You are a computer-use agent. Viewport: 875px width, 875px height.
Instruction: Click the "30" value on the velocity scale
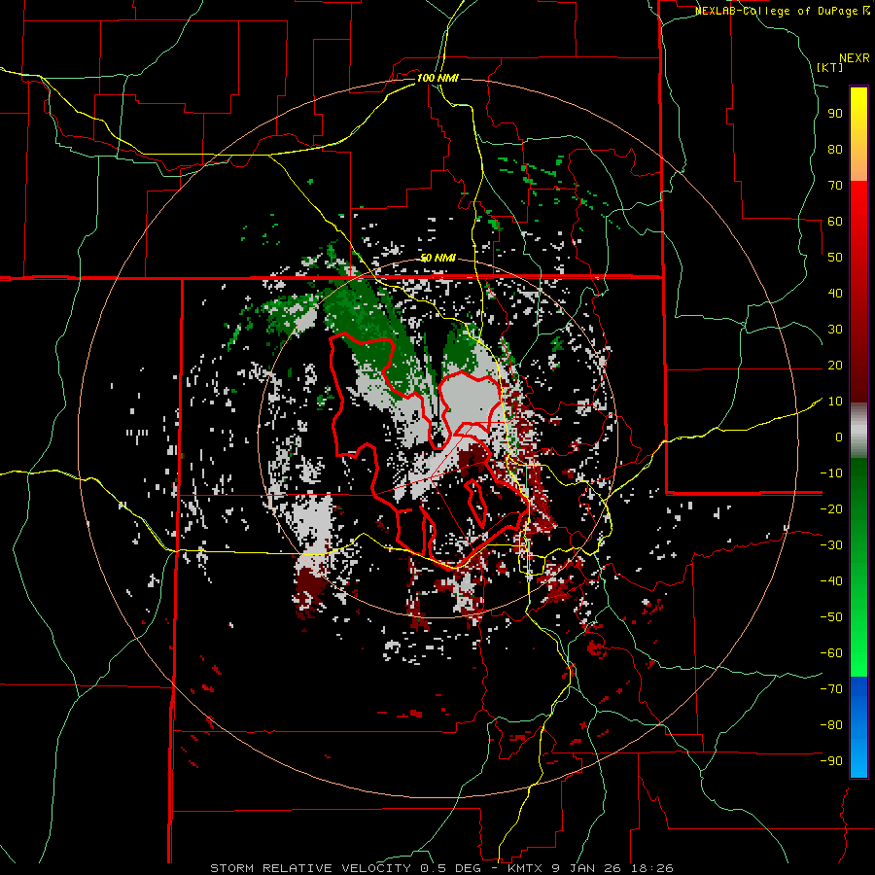tap(835, 330)
